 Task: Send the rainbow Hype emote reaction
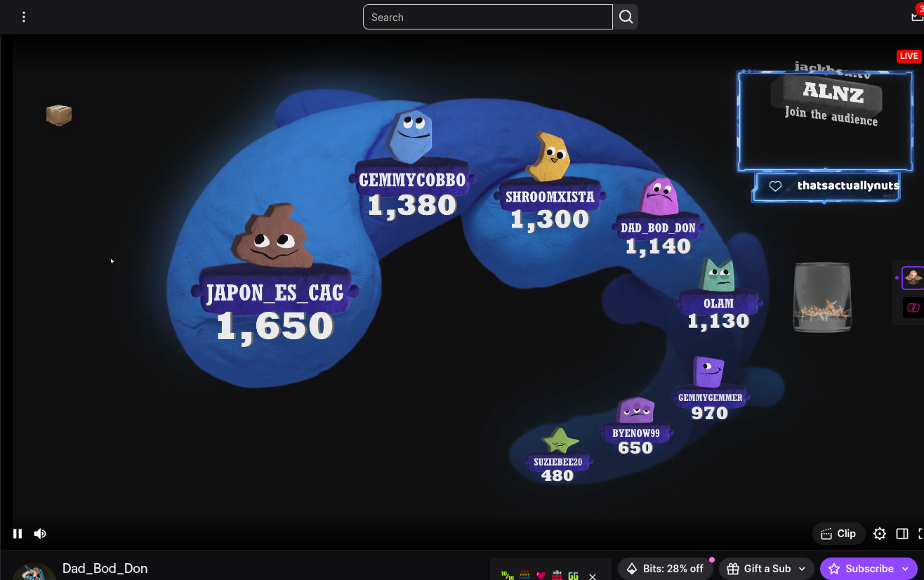tap(524, 576)
